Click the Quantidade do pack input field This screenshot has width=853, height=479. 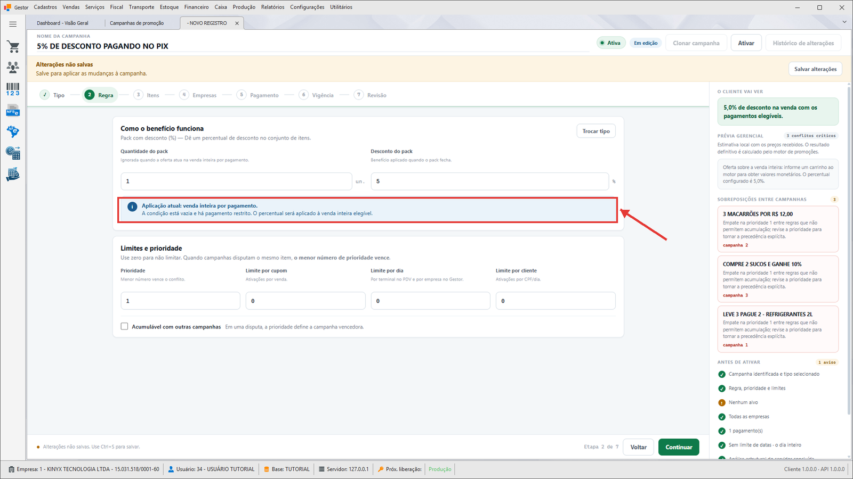coord(236,181)
